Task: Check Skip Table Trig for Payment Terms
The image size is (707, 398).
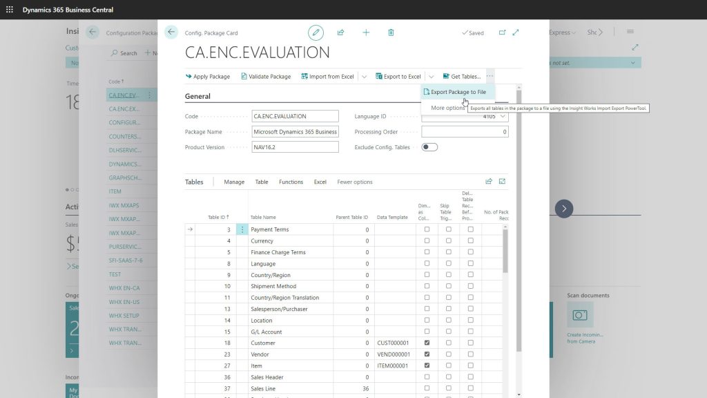Action: (450, 229)
